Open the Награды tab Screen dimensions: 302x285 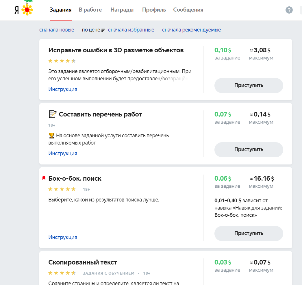click(122, 10)
